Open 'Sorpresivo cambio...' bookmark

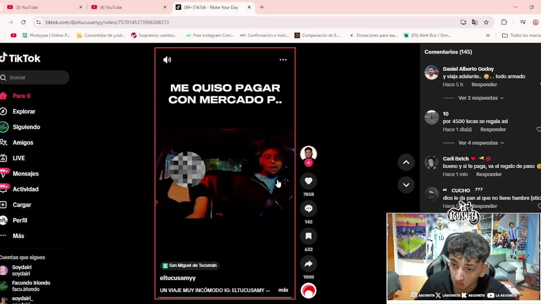pyautogui.click(x=154, y=35)
